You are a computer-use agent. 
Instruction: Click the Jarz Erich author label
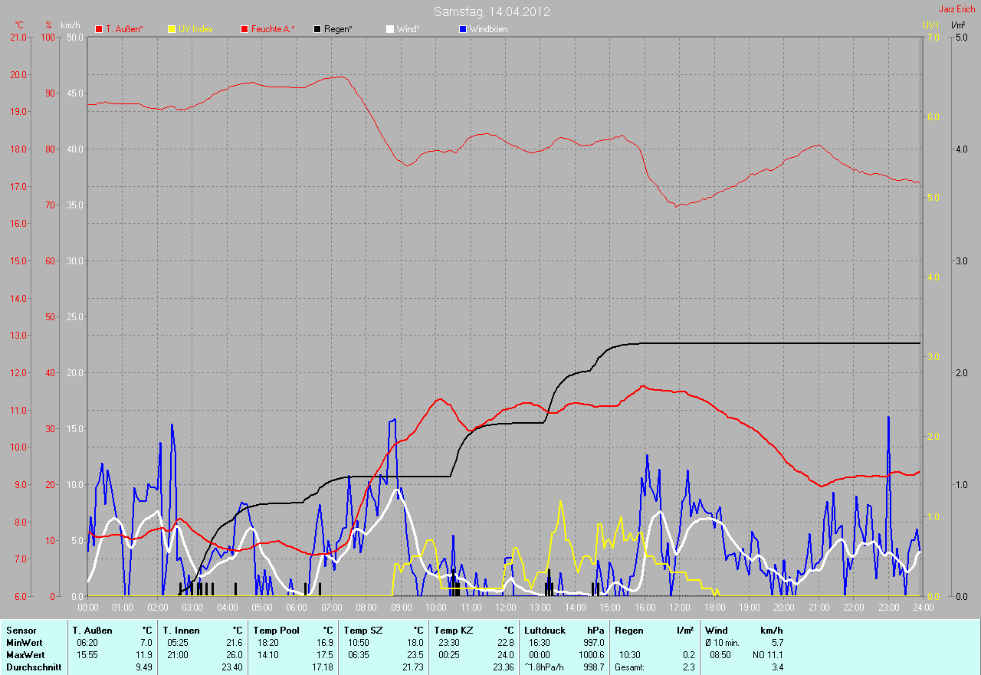(x=957, y=9)
